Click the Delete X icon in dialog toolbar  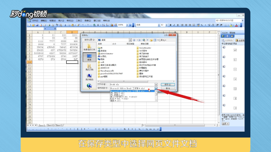(x=147, y=40)
